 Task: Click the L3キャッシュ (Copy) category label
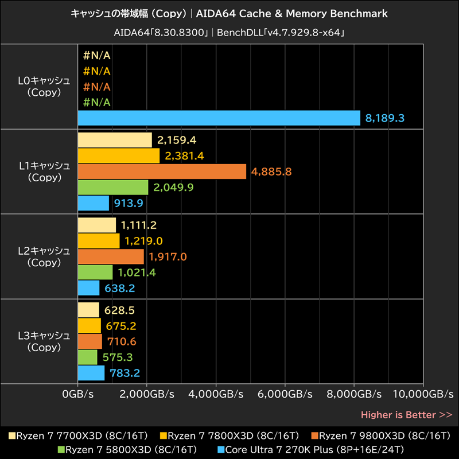coord(44,341)
